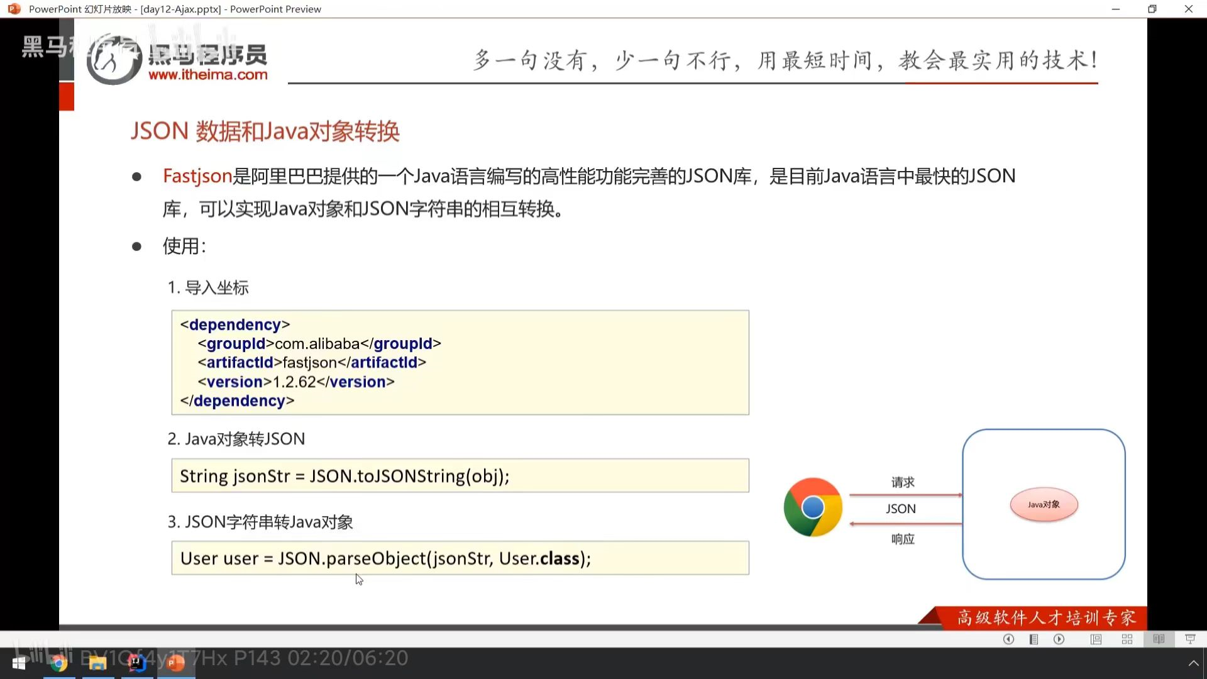Click the JSON.parseObject code box

tap(460, 558)
